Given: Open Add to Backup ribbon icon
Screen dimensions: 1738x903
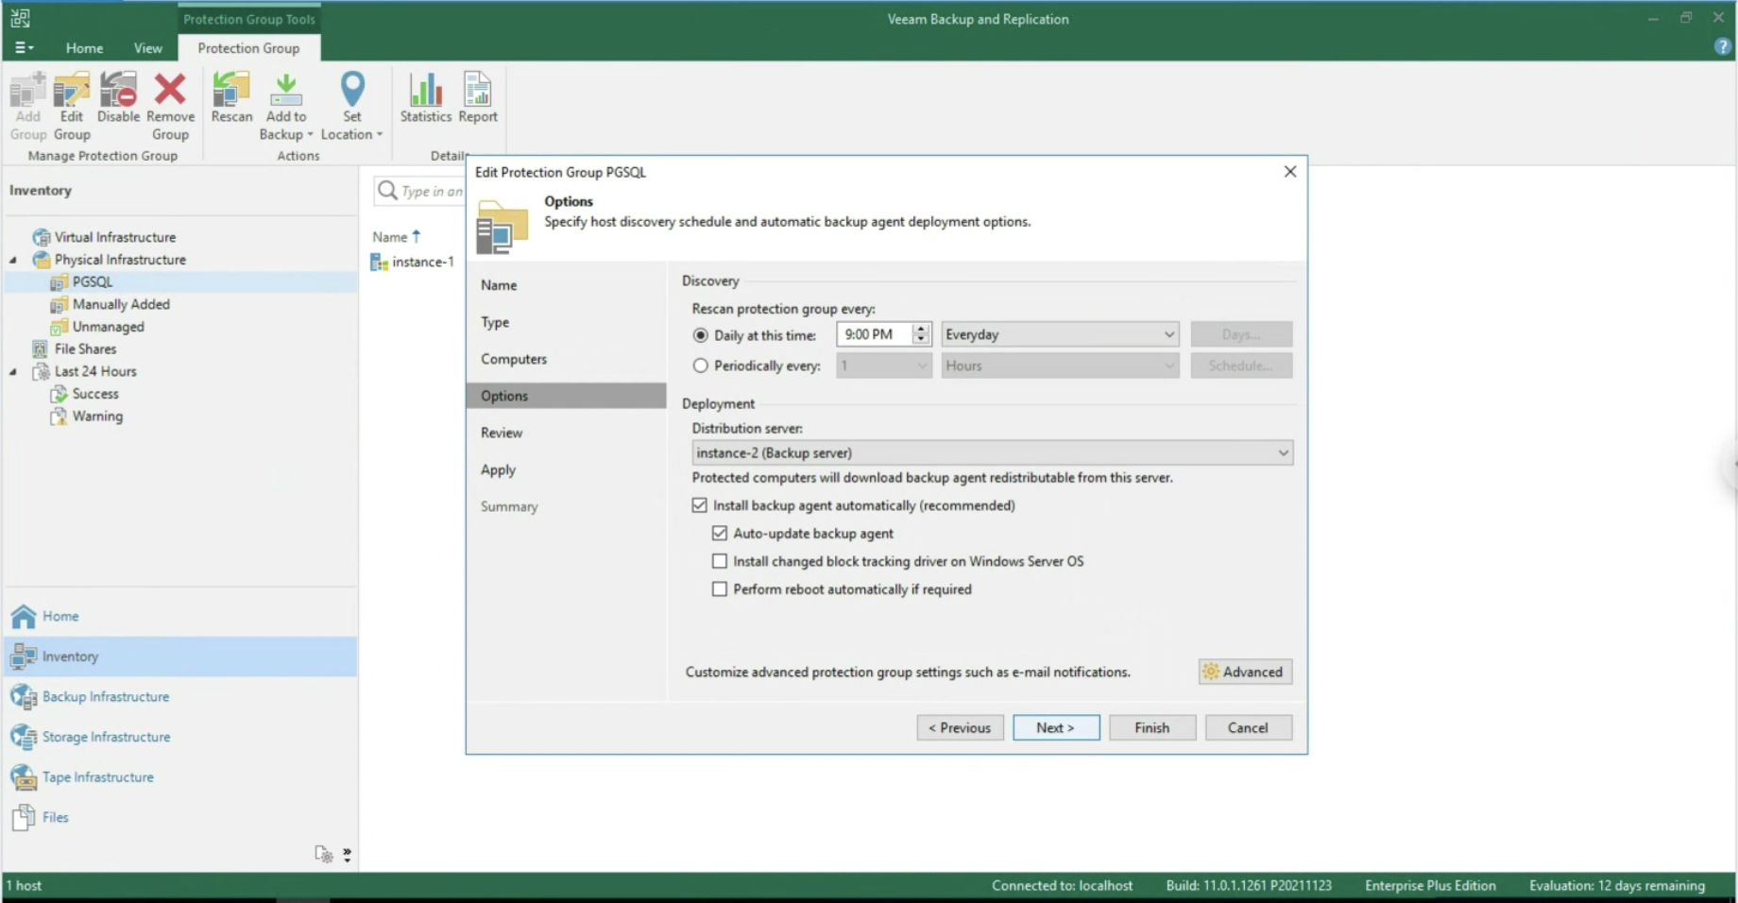Looking at the screenshot, I should [286, 106].
